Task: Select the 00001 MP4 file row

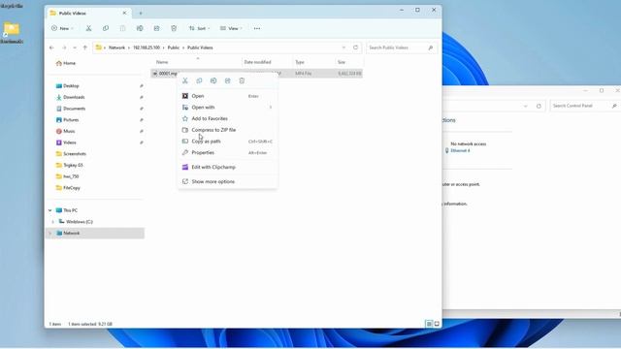Action: tap(256, 74)
